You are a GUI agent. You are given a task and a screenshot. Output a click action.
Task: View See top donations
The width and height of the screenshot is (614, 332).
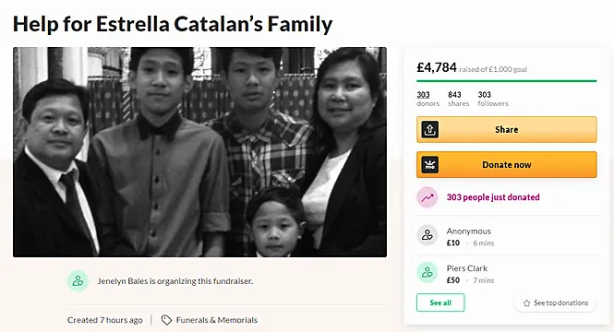coord(556,303)
